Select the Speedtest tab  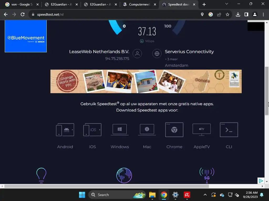click(x=179, y=4)
